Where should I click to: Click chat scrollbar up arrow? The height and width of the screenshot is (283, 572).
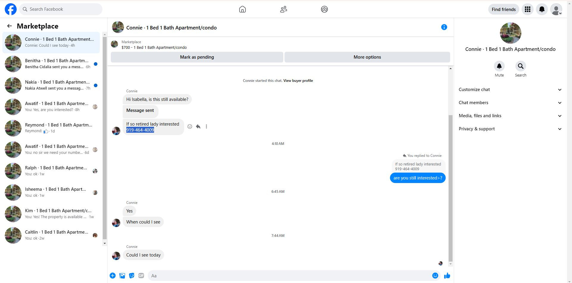click(450, 69)
